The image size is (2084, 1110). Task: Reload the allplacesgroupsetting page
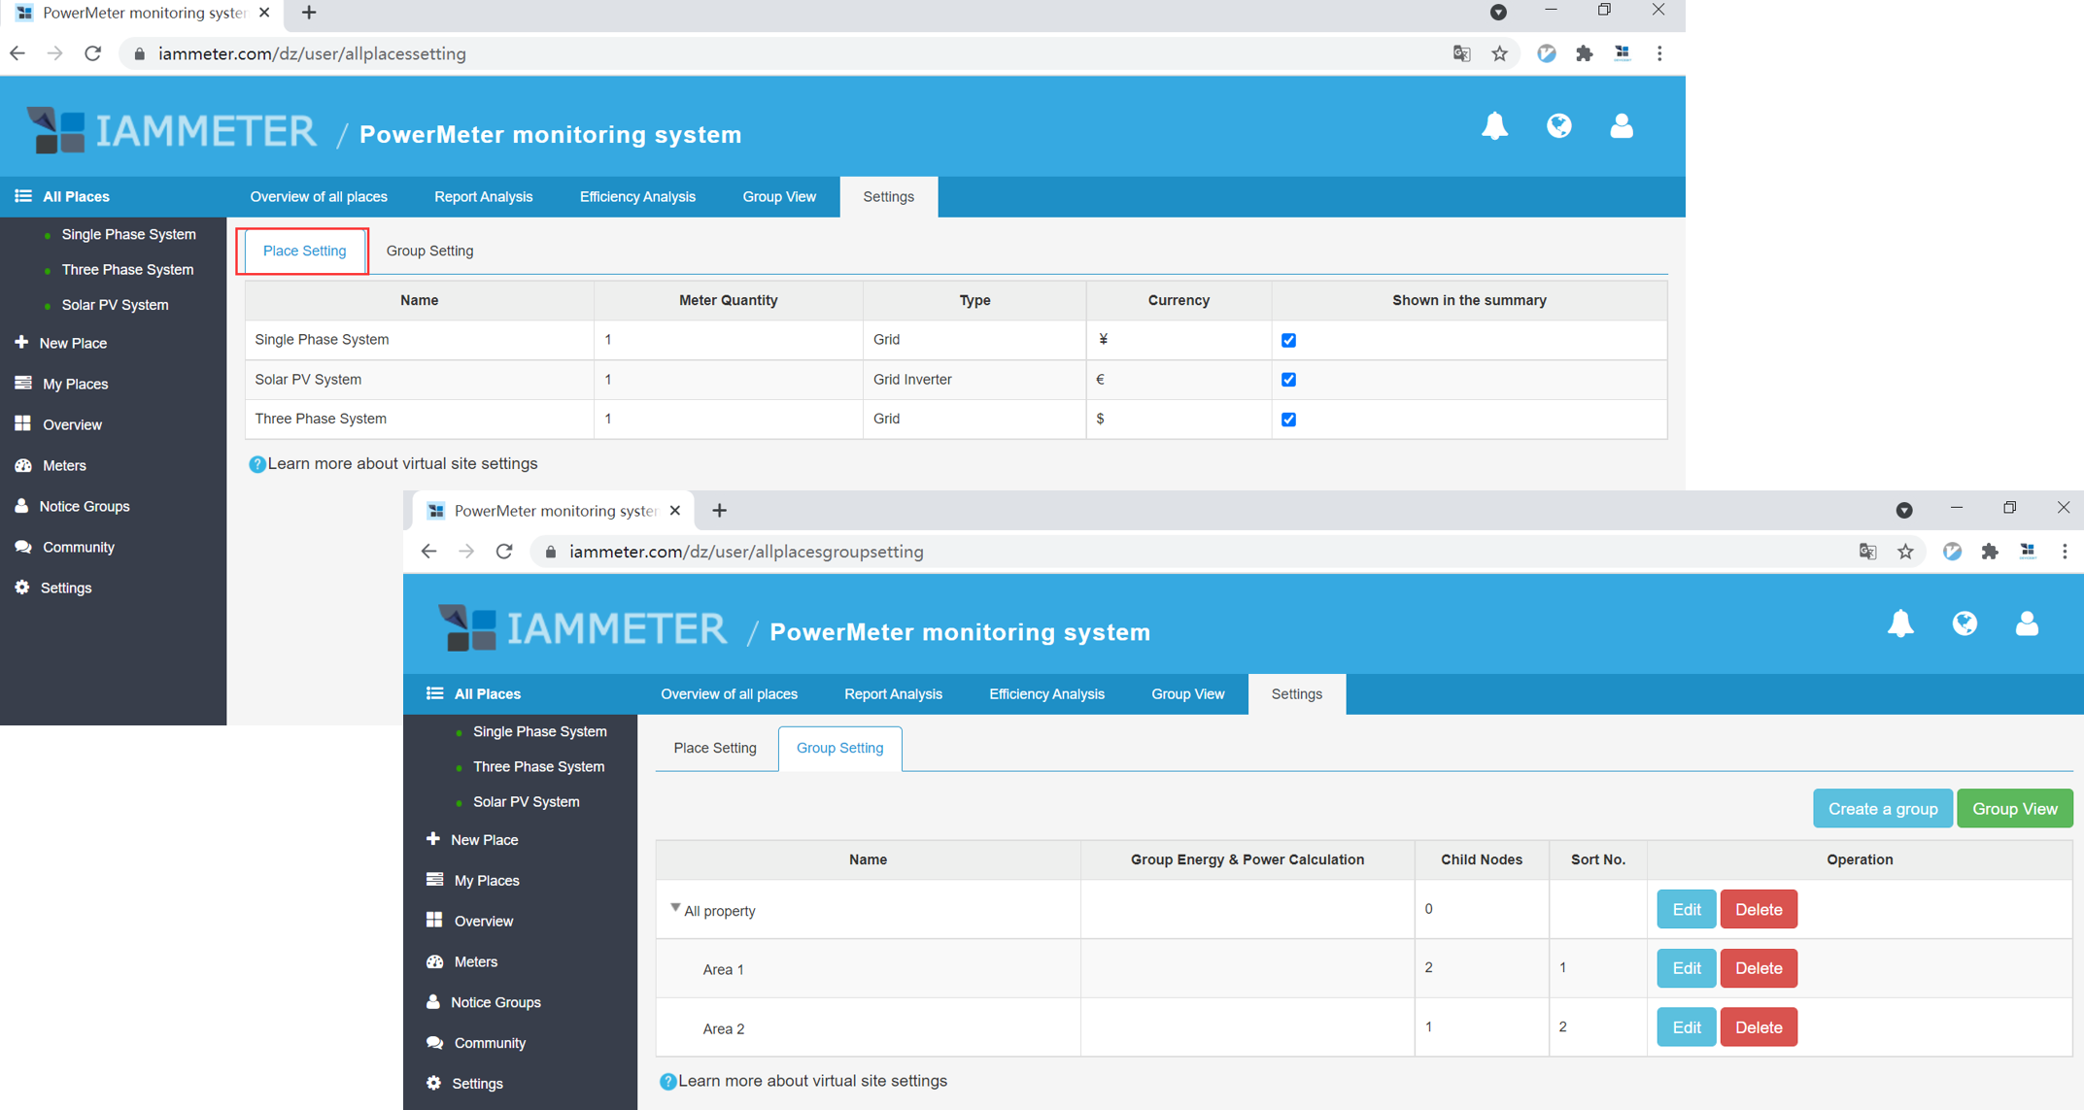tap(504, 552)
